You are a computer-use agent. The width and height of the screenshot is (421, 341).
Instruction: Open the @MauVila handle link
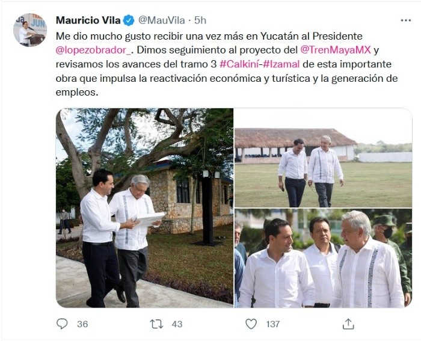pos(162,20)
